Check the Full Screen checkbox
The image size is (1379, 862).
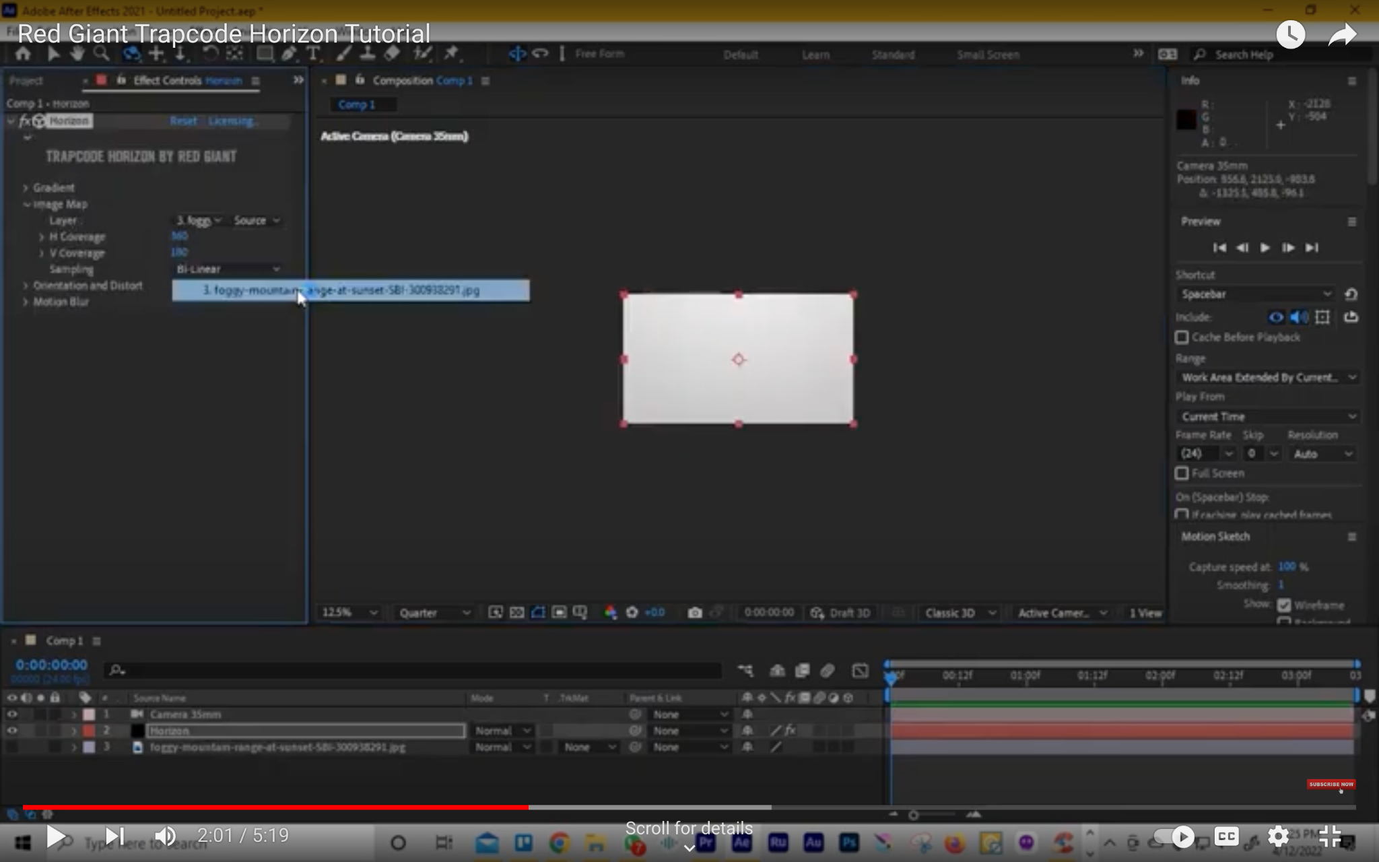(1182, 473)
